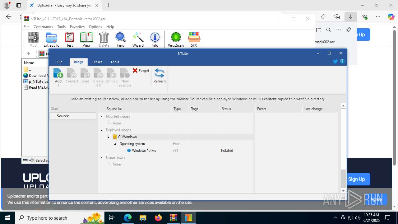This screenshot has width=398, height=224.
Task: Open a new Edge tab
Action: [108, 5]
